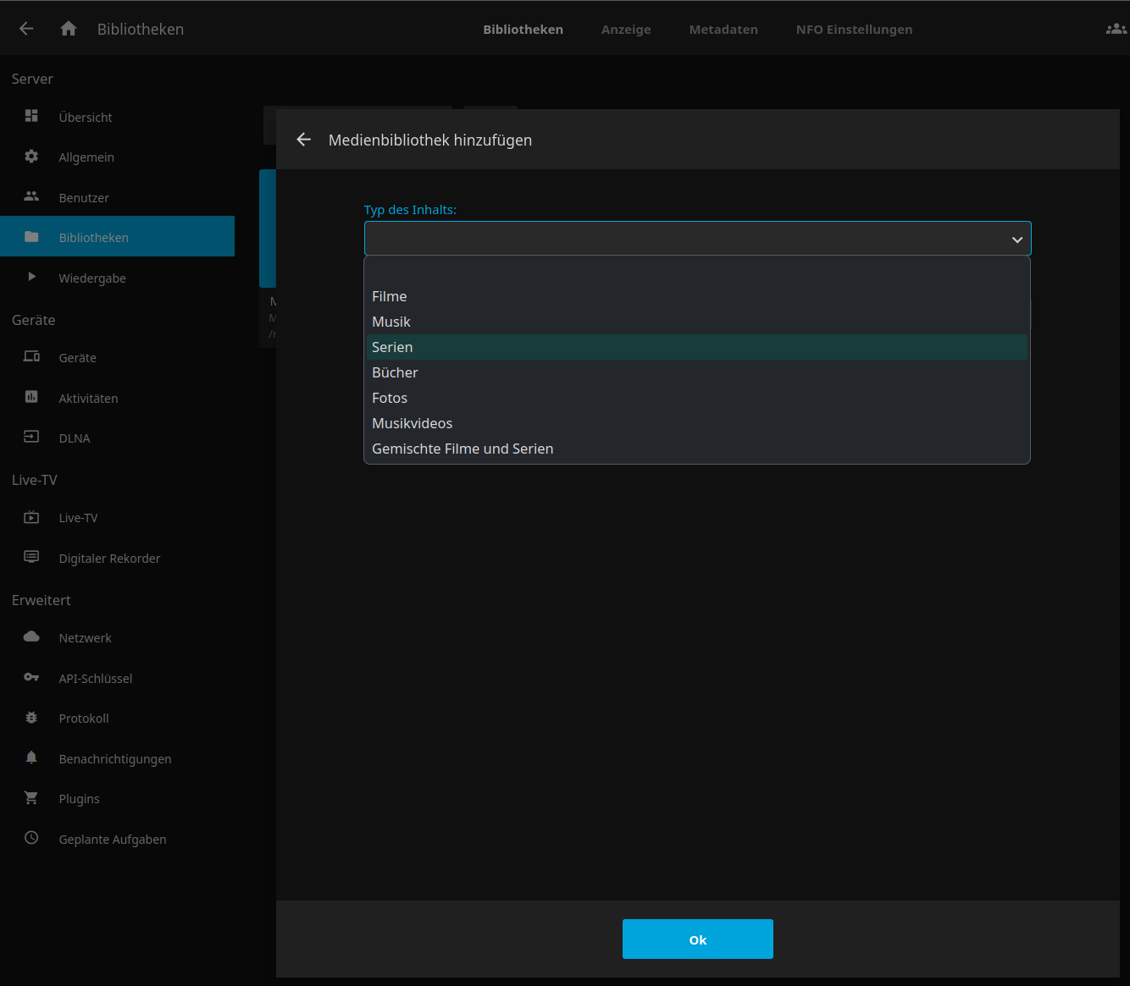Viewport: 1130px width, 986px height.
Task: Open Aktivitäten in sidebar
Action: (x=117, y=398)
